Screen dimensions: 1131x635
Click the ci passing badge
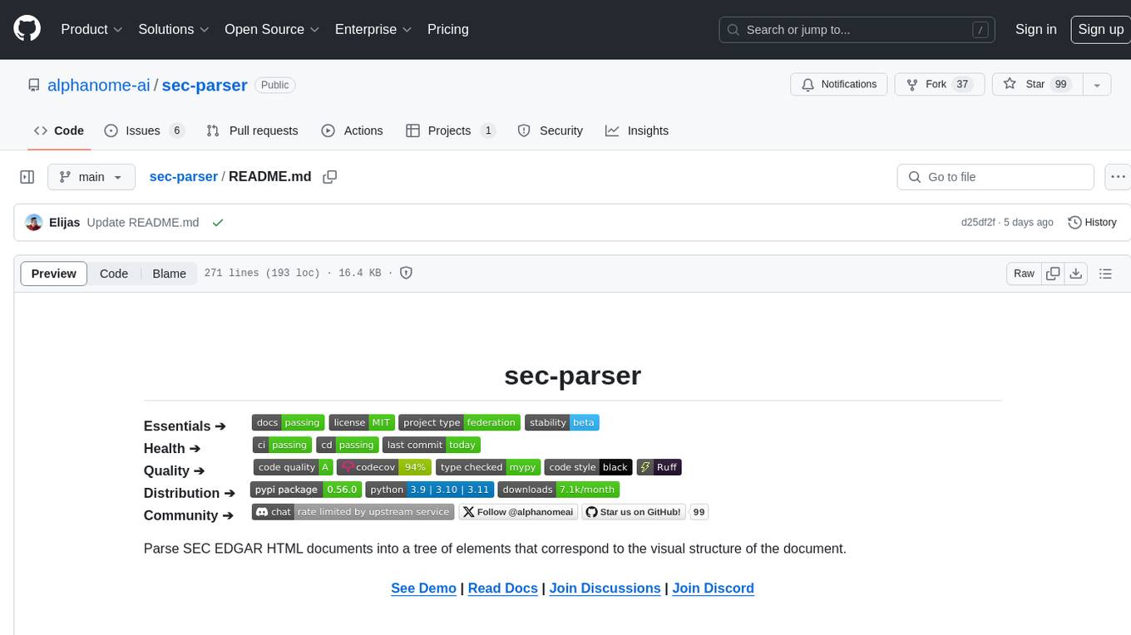pyautogui.click(x=283, y=445)
